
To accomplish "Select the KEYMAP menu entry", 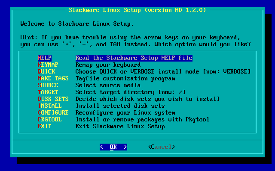I will pos(48,65).
